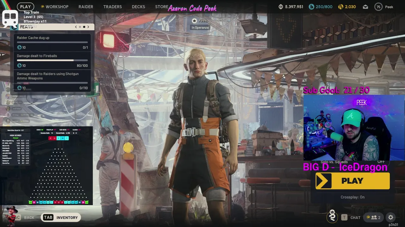Click the webcam overlay thumbnail
405x227 pixels.
(354, 128)
